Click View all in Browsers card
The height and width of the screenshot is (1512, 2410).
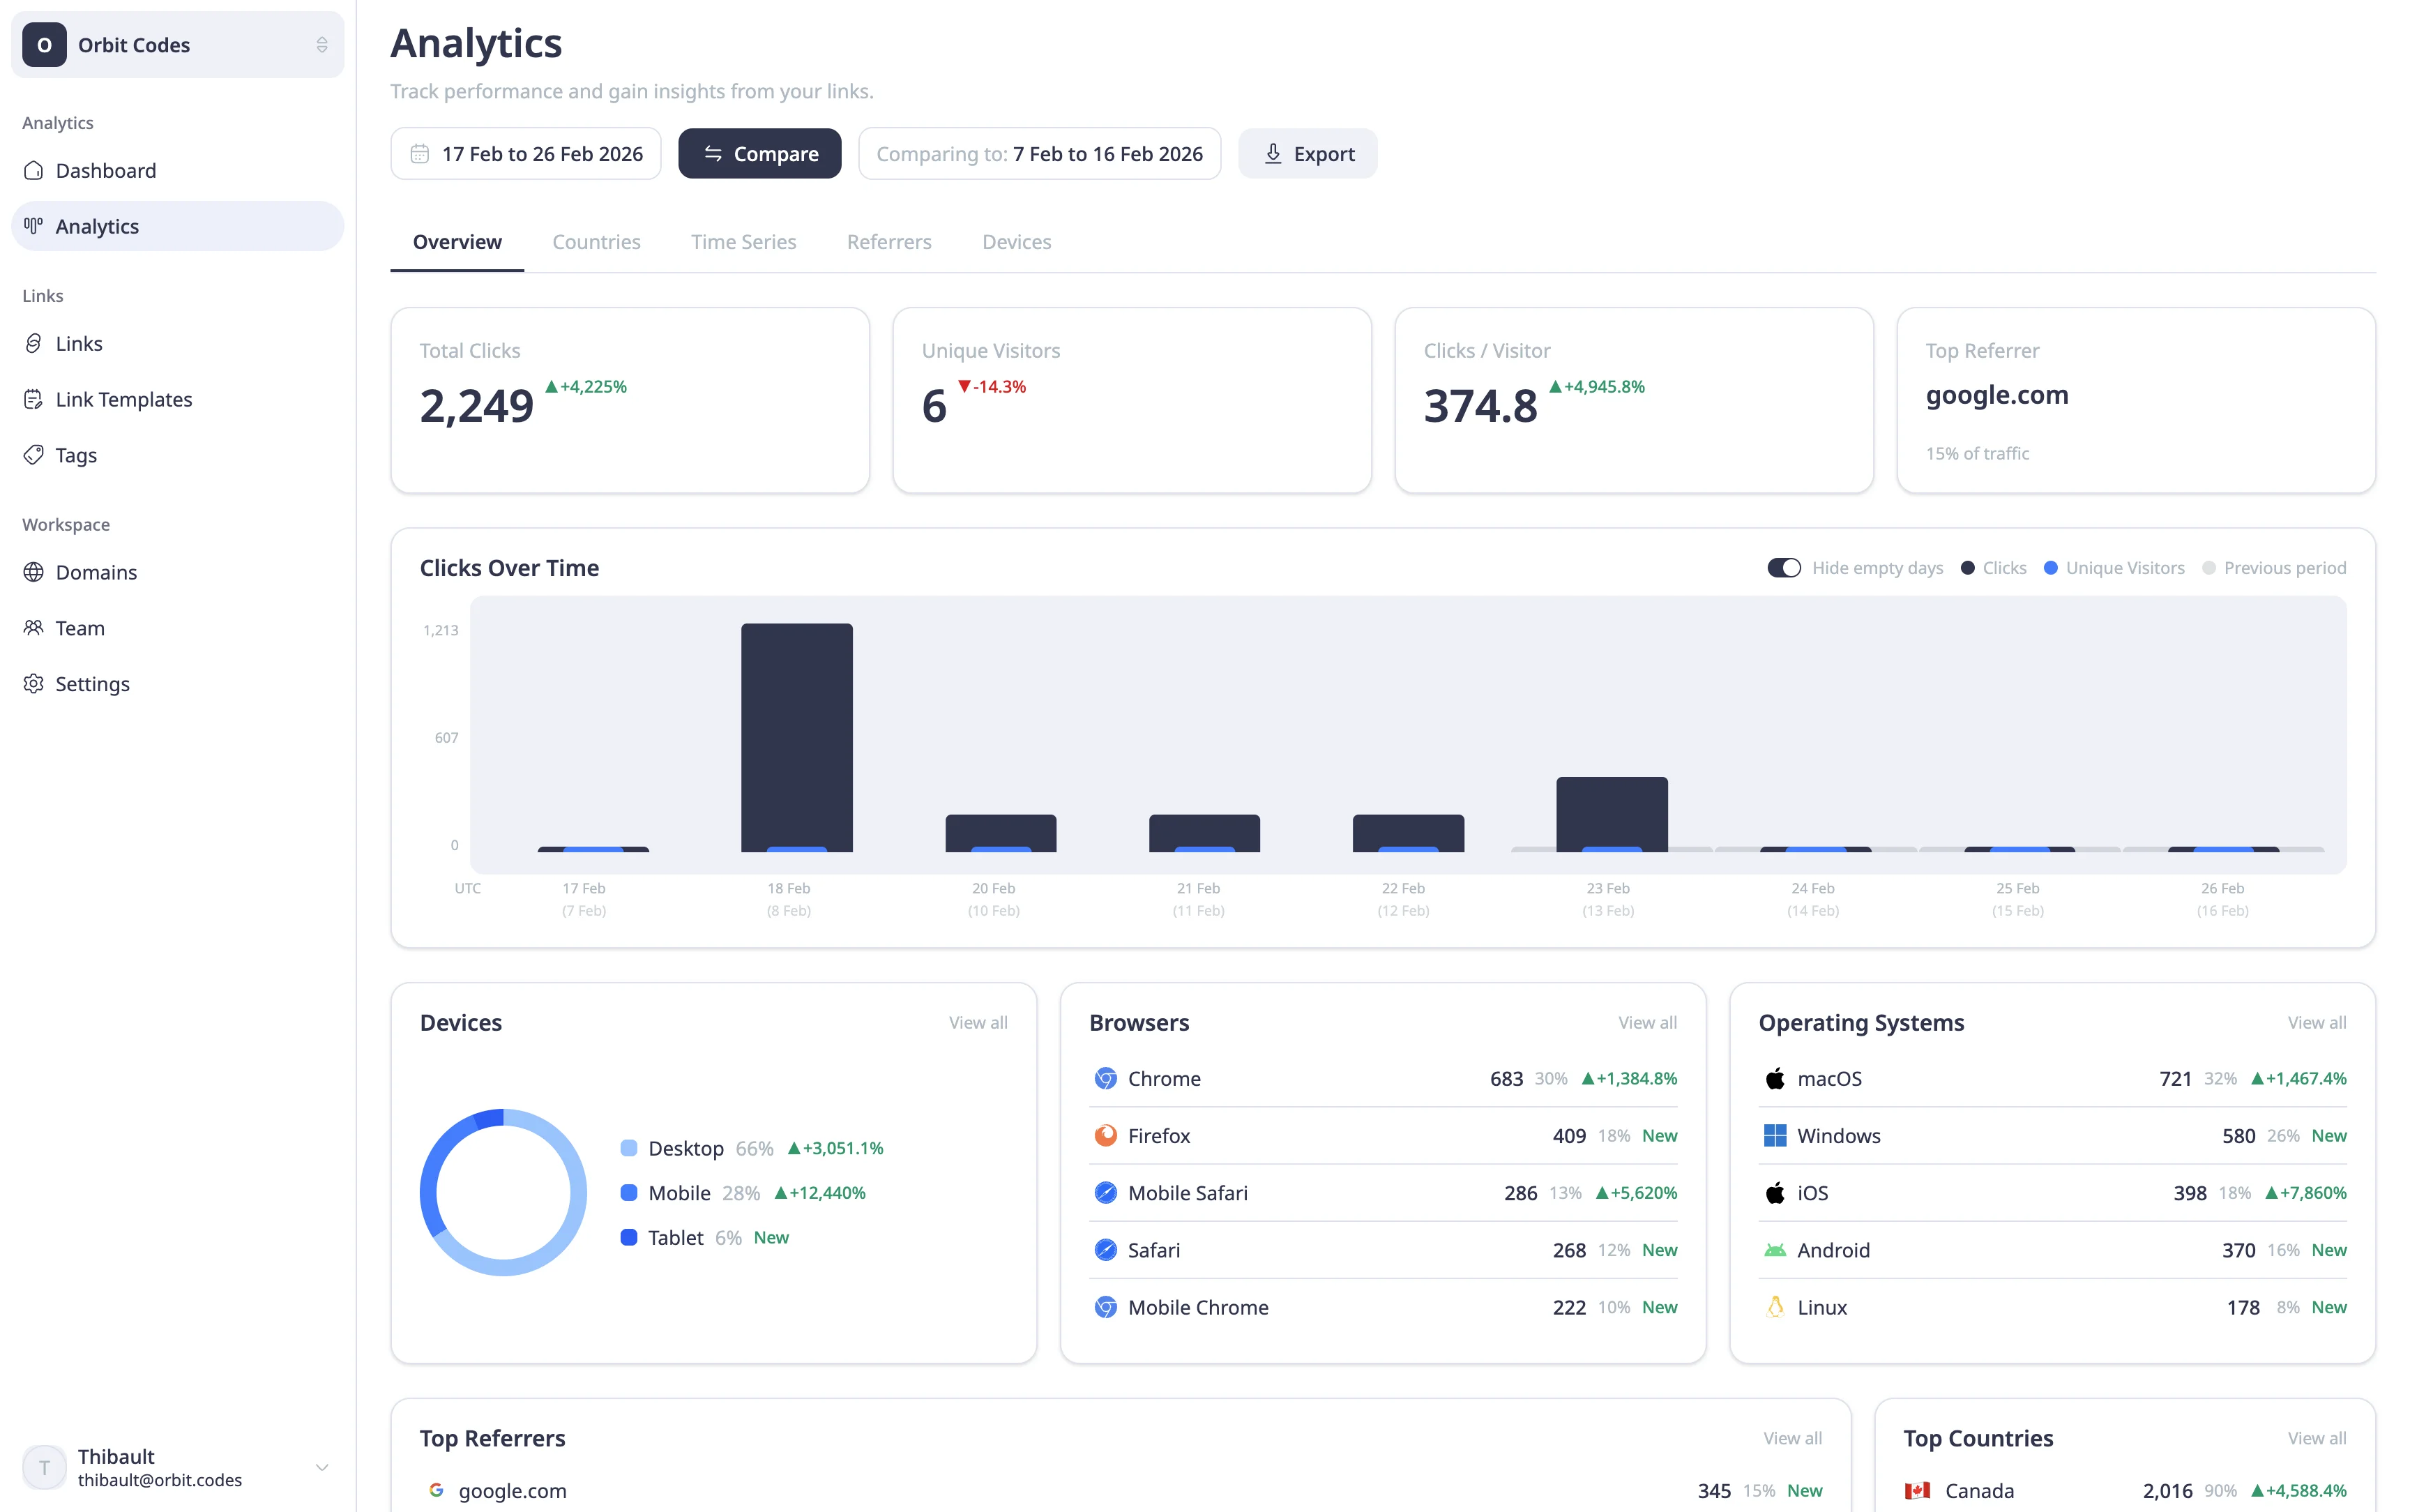click(1647, 1023)
